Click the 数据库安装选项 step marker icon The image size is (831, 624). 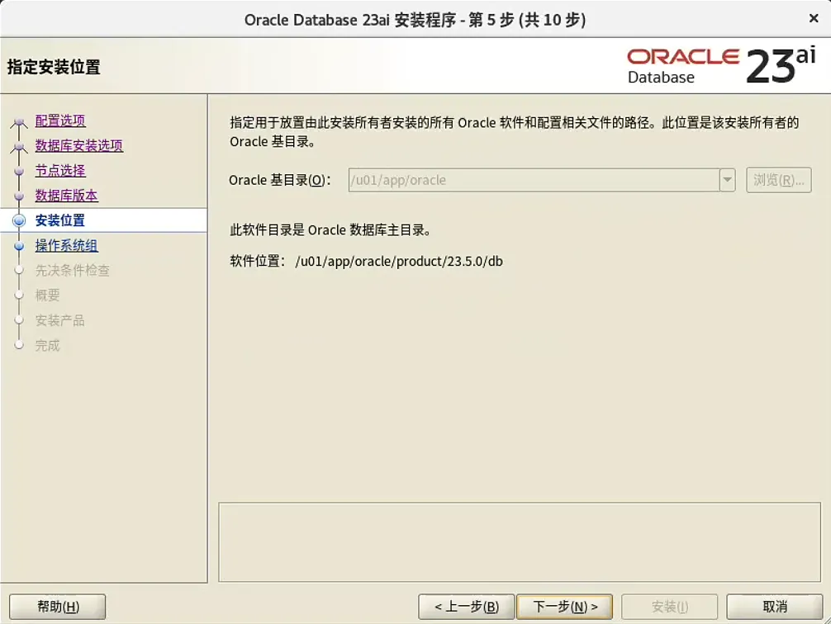point(20,146)
